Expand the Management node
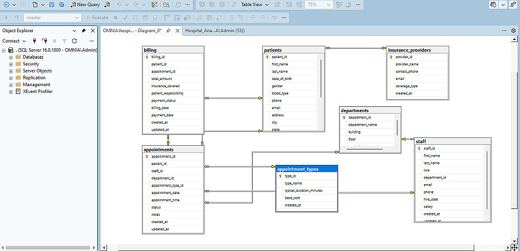 [11, 85]
